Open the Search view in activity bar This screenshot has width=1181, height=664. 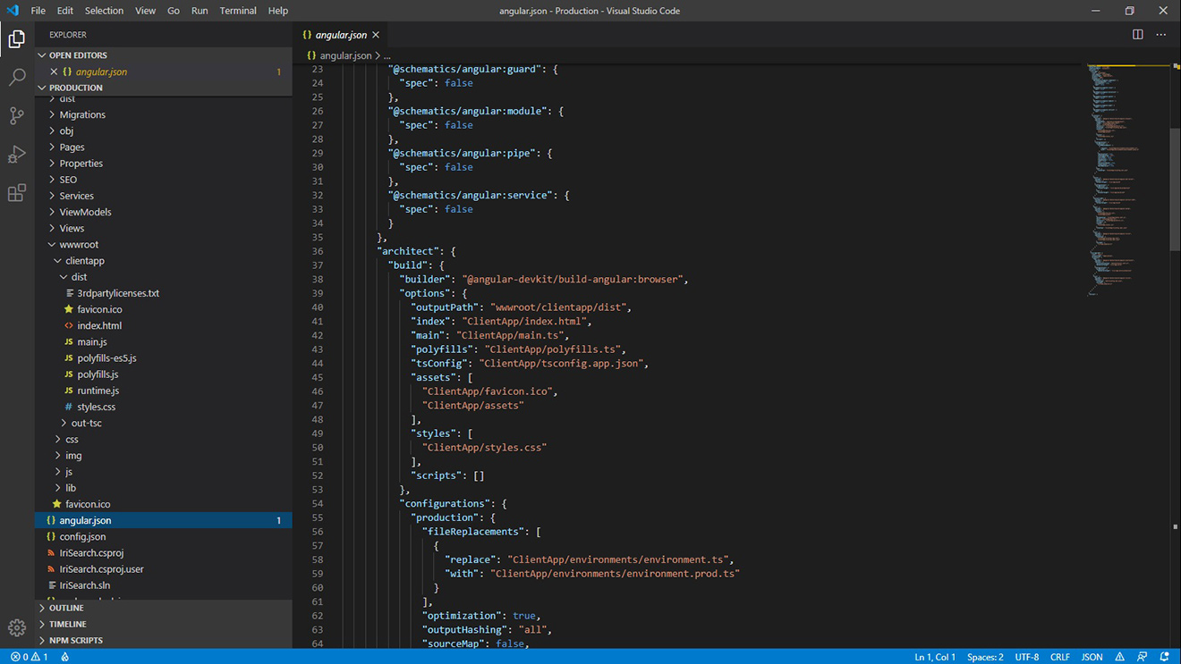pyautogui.click(x=17, y=78)
